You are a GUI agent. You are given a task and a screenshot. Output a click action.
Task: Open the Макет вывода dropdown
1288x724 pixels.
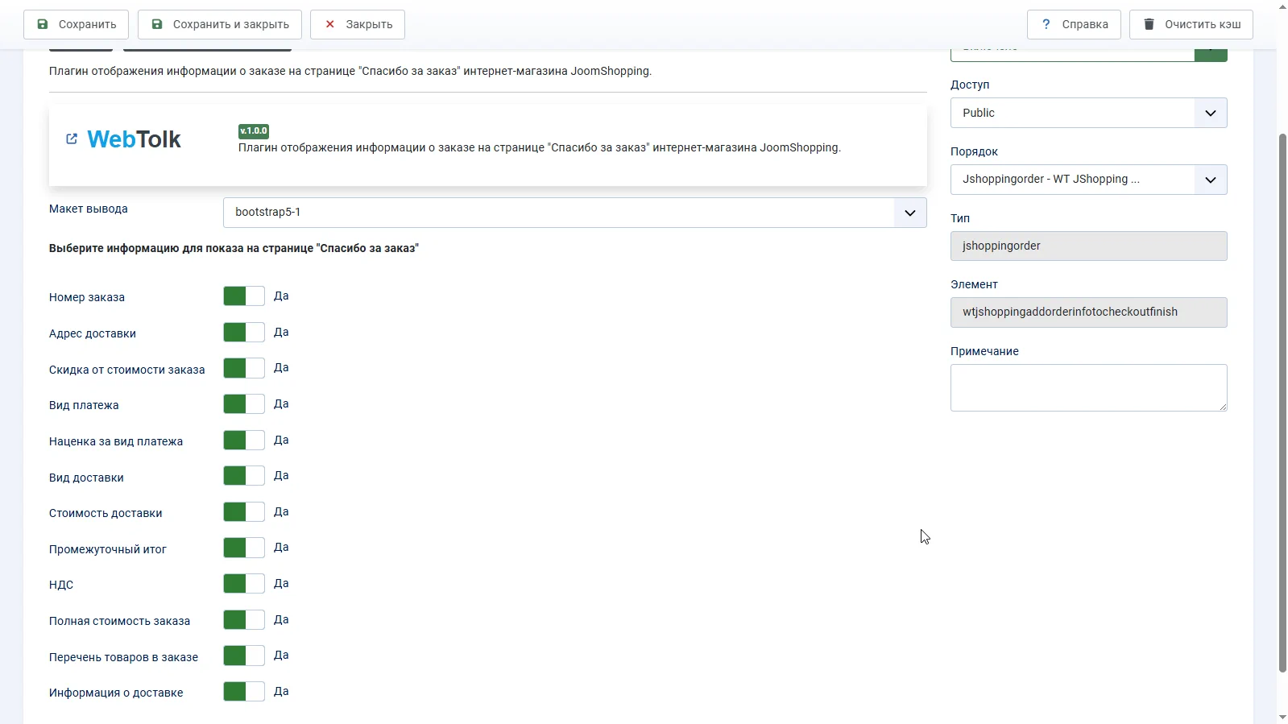[574, 213]
